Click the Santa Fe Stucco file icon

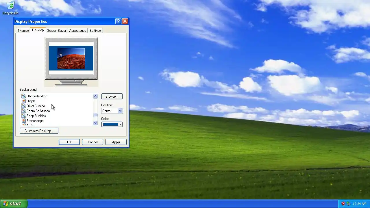click(24, 111)
